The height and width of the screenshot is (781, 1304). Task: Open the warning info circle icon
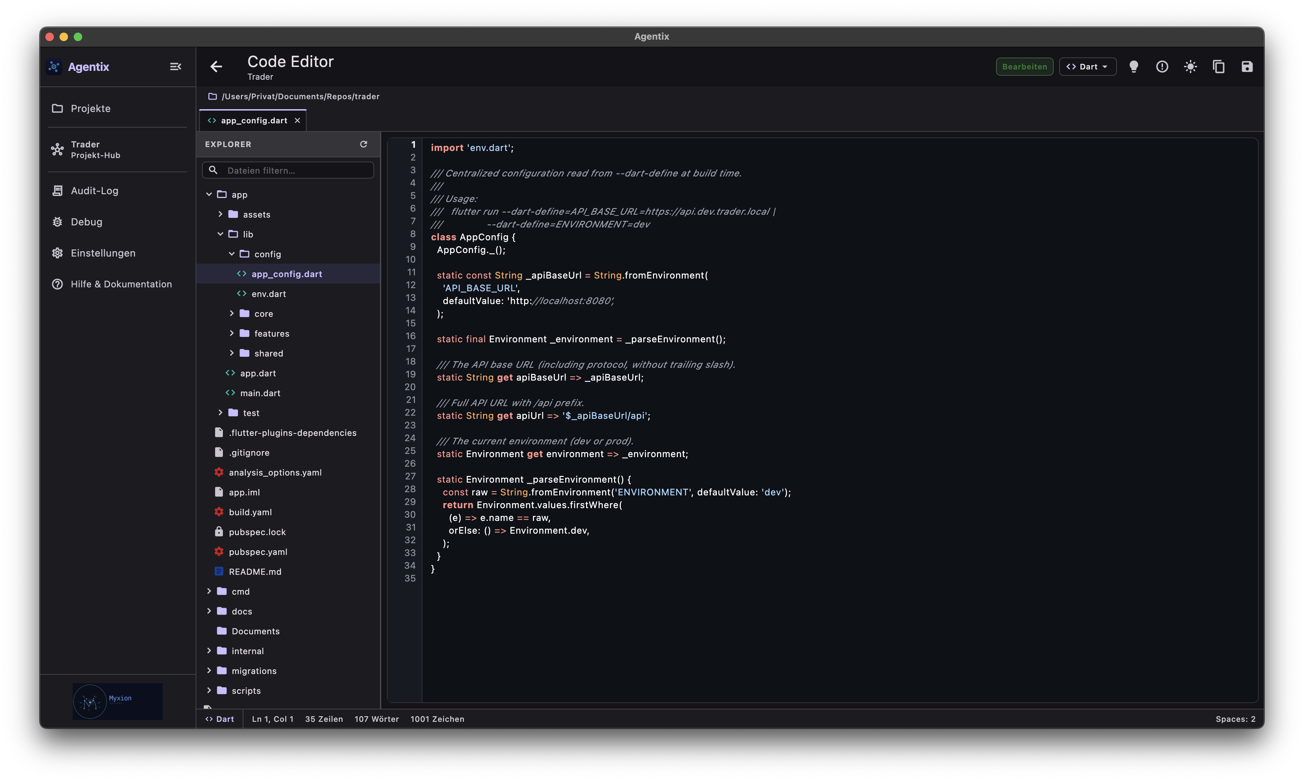1162,67
